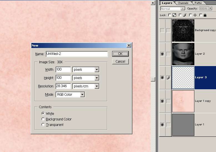Expand the Mode RGB Color dropdown
This screenshot has width=216, height=152.
click(82, 95)
